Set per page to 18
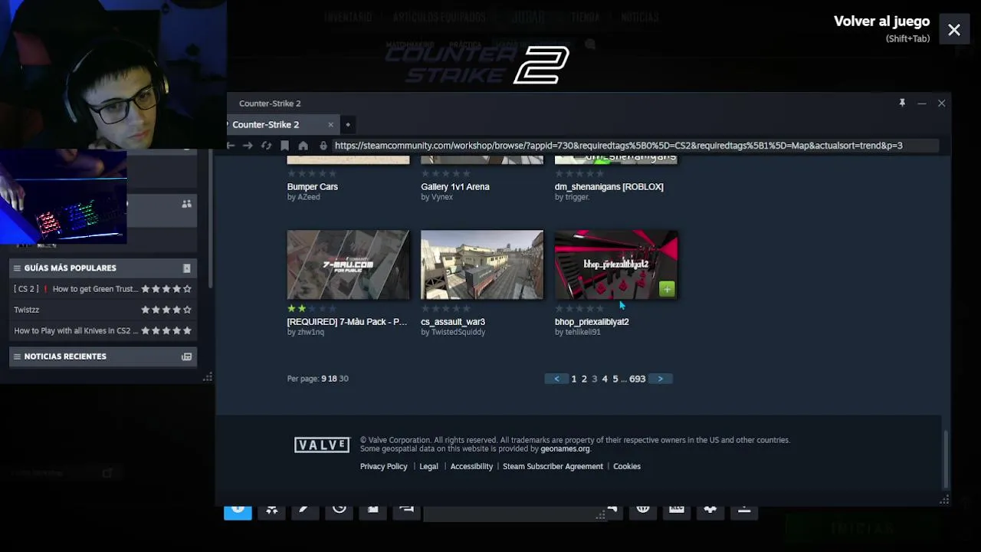Screen dimensions: 981x552 click(x=332, y=379)
